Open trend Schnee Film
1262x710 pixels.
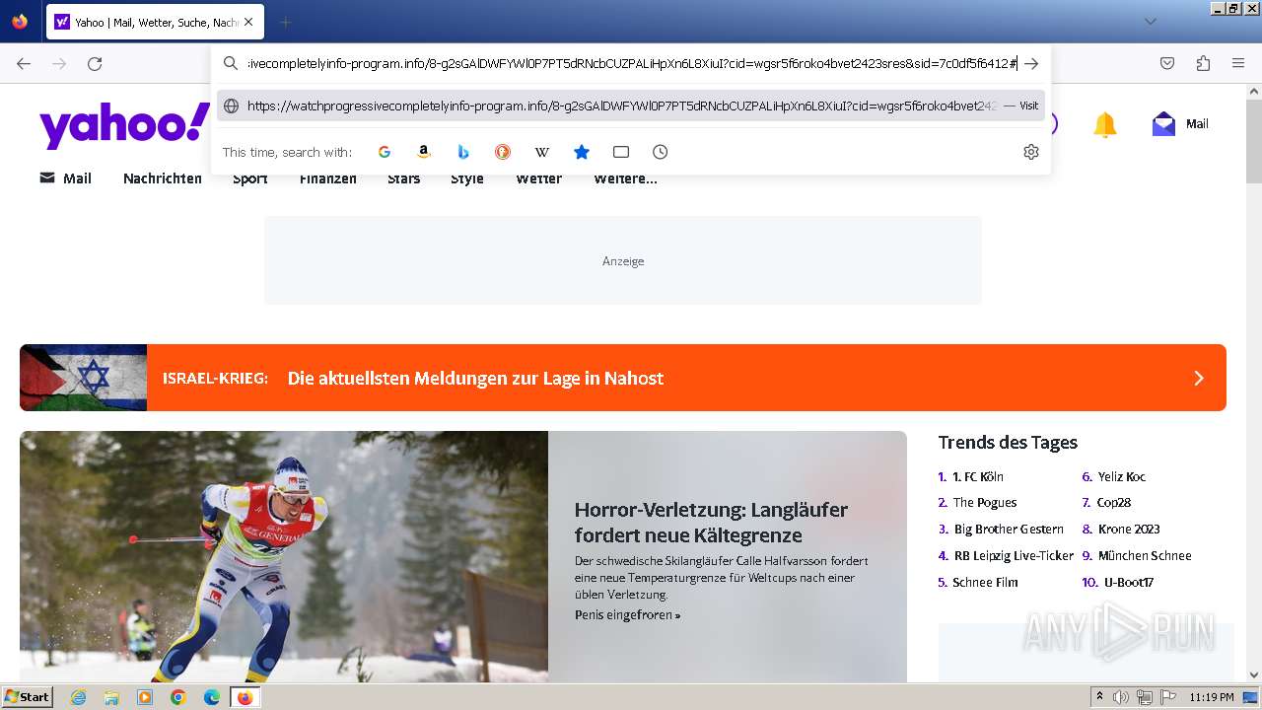[x=985, y=583]
